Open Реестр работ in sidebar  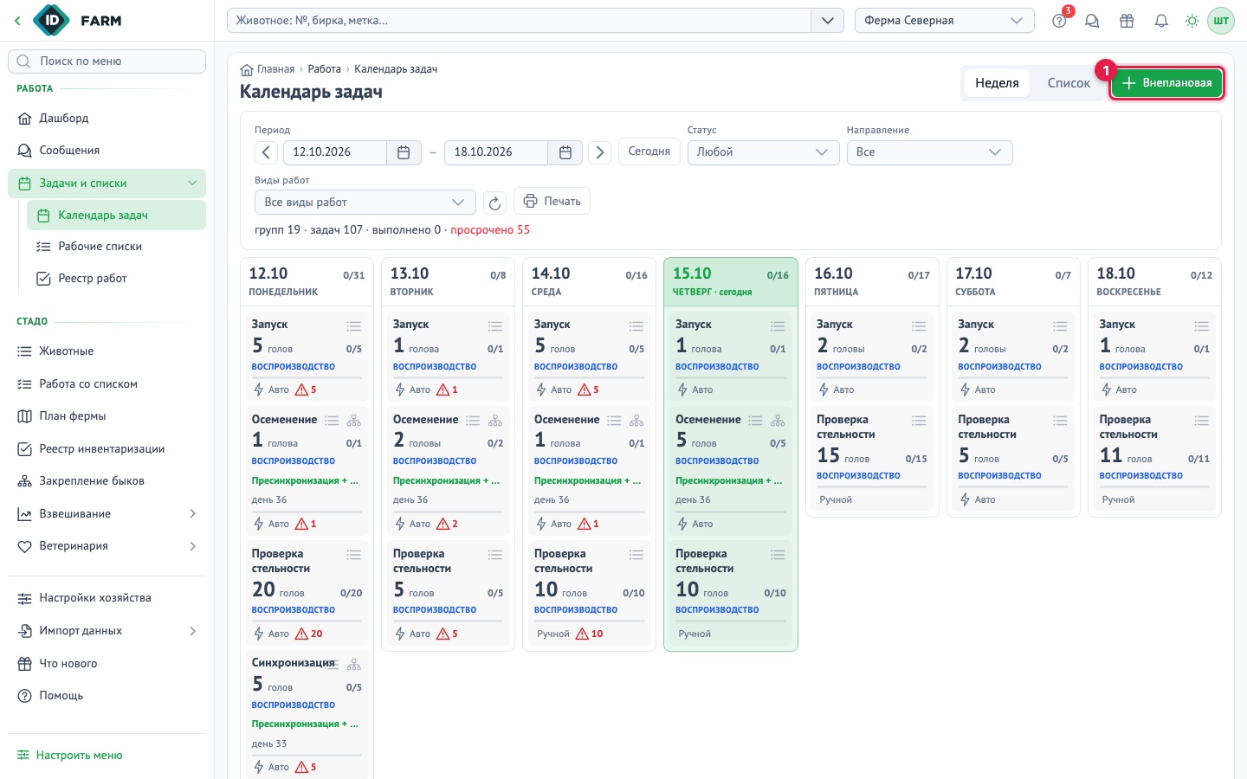116,279
